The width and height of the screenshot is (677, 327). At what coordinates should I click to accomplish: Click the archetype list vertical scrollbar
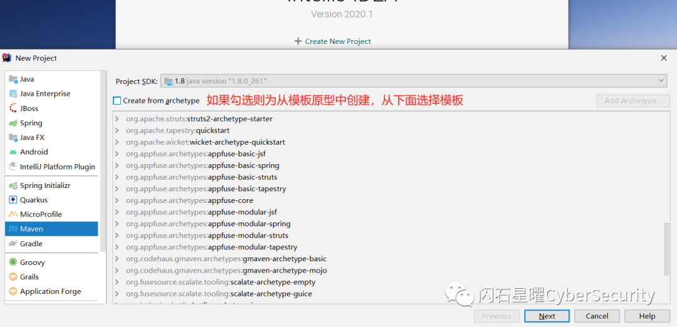tap(667, 249)
